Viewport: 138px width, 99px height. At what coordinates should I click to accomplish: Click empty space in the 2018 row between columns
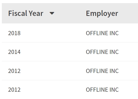[x=53, y=33]
